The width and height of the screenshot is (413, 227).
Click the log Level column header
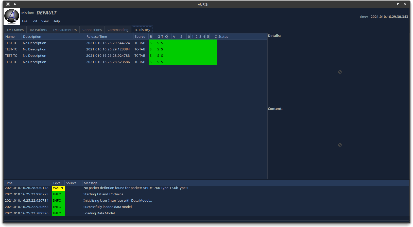58,183
